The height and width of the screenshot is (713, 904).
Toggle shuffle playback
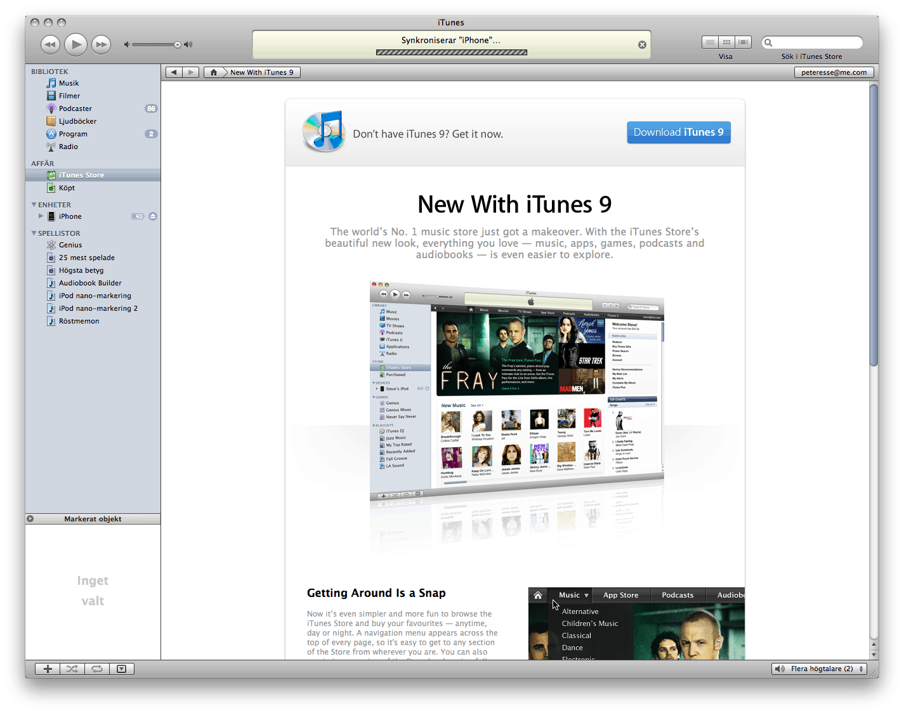(x=72, y=668)
